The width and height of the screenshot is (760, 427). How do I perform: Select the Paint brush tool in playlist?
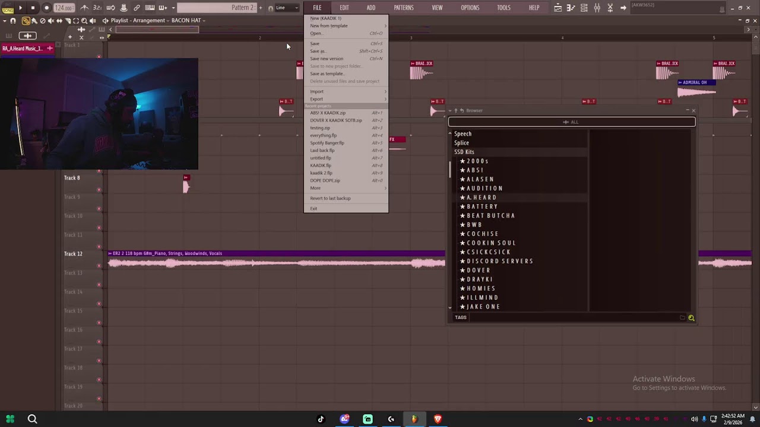click(34, 21)
